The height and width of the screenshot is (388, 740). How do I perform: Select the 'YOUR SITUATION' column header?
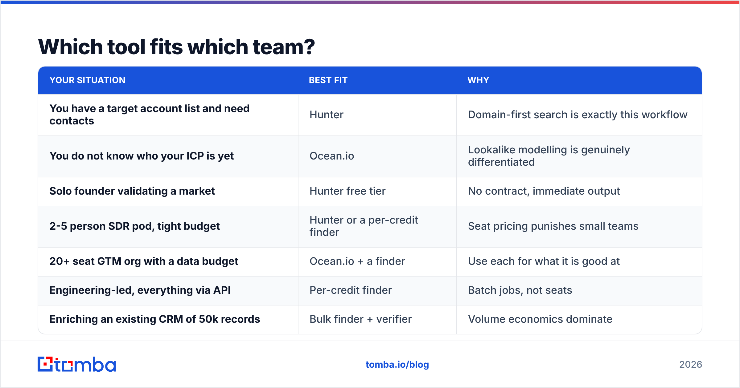(88, 80)
